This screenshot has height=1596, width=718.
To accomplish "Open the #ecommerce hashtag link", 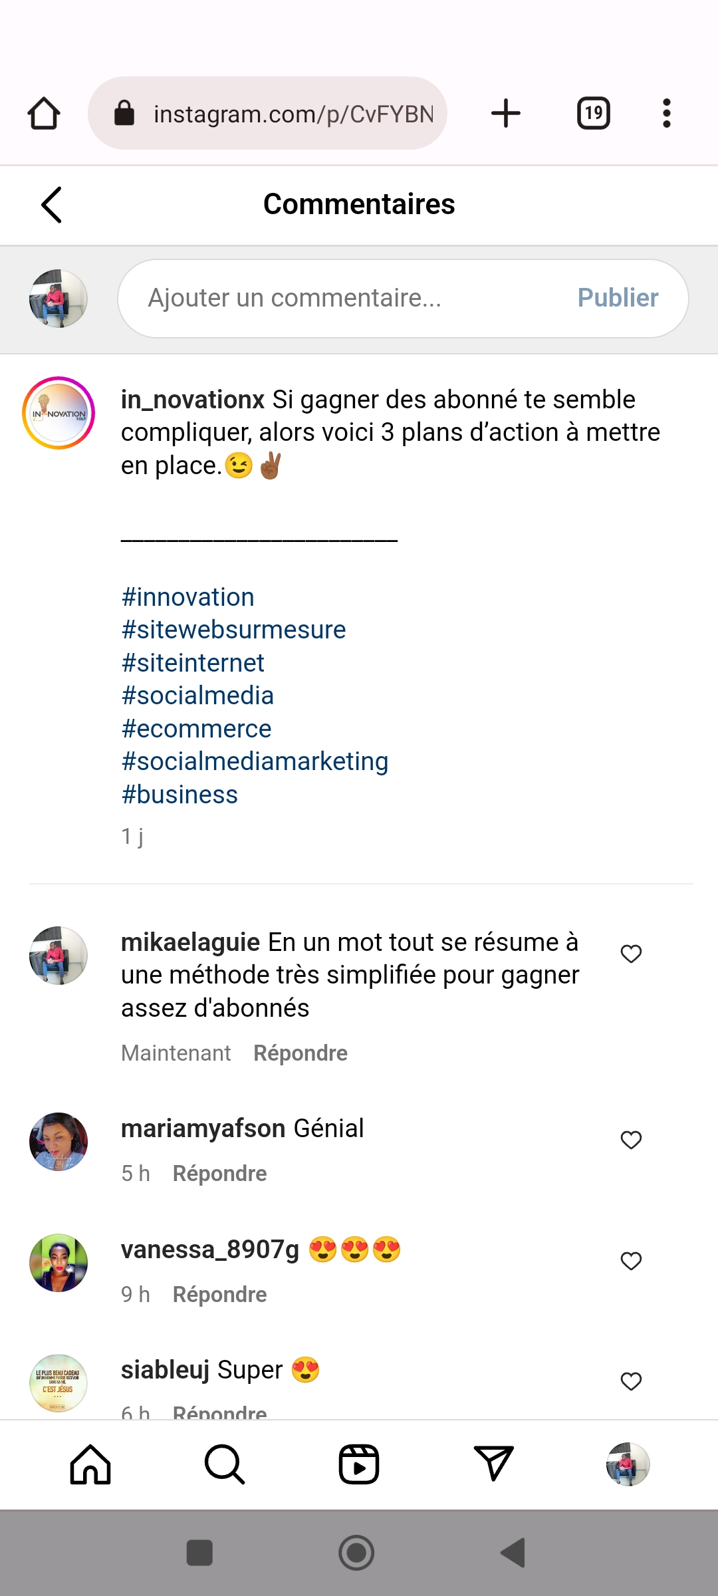I will tap(196, 729).
